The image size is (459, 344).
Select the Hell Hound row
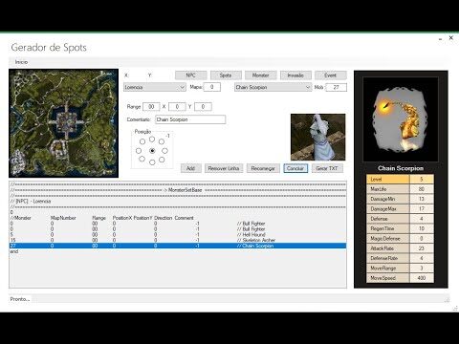point(178,234)
